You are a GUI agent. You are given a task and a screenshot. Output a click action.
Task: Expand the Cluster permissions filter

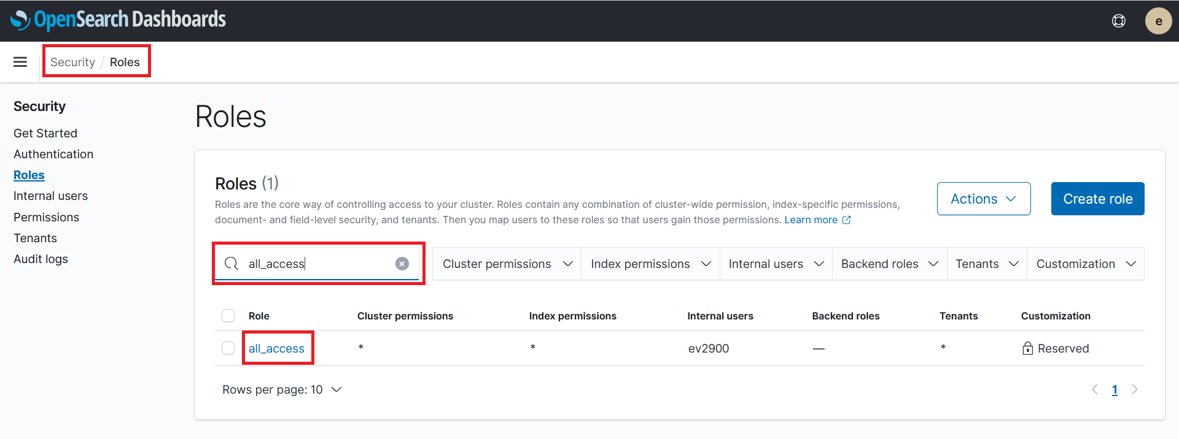coord(507,264)
